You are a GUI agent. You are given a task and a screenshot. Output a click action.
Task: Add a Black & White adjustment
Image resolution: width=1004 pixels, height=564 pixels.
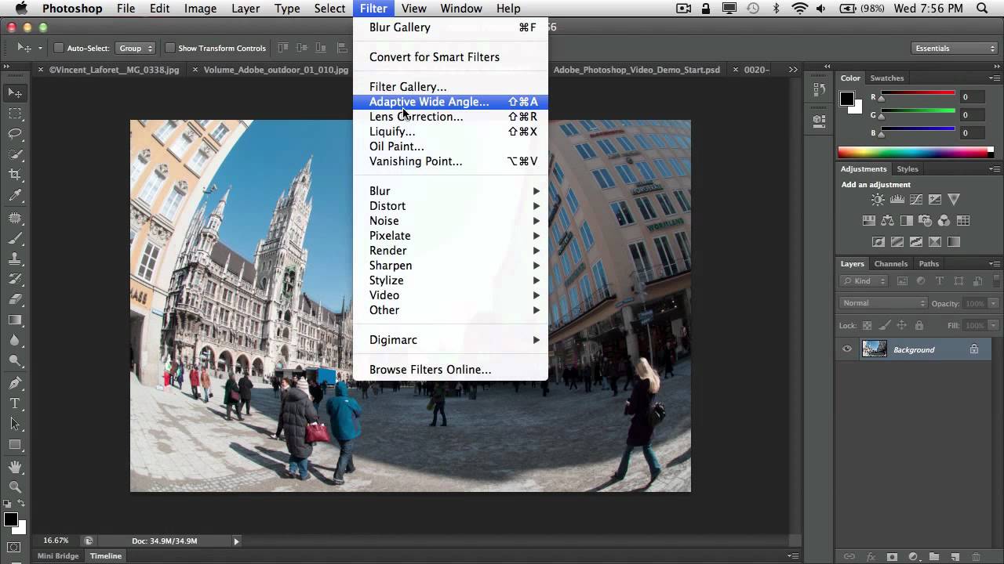(x=907, y=220)
